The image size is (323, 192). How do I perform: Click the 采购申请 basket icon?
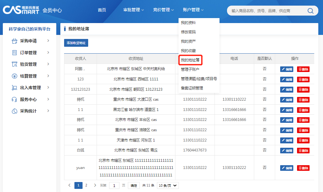tap(14, 41)
